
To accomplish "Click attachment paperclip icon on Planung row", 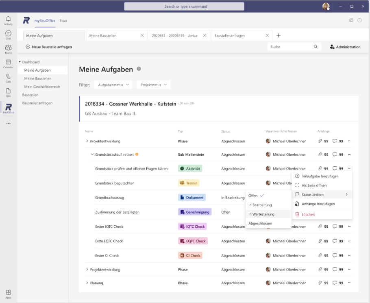I will click(320, 283).
